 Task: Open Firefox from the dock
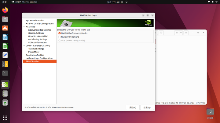pyautogui.click(x=5, y=10)
